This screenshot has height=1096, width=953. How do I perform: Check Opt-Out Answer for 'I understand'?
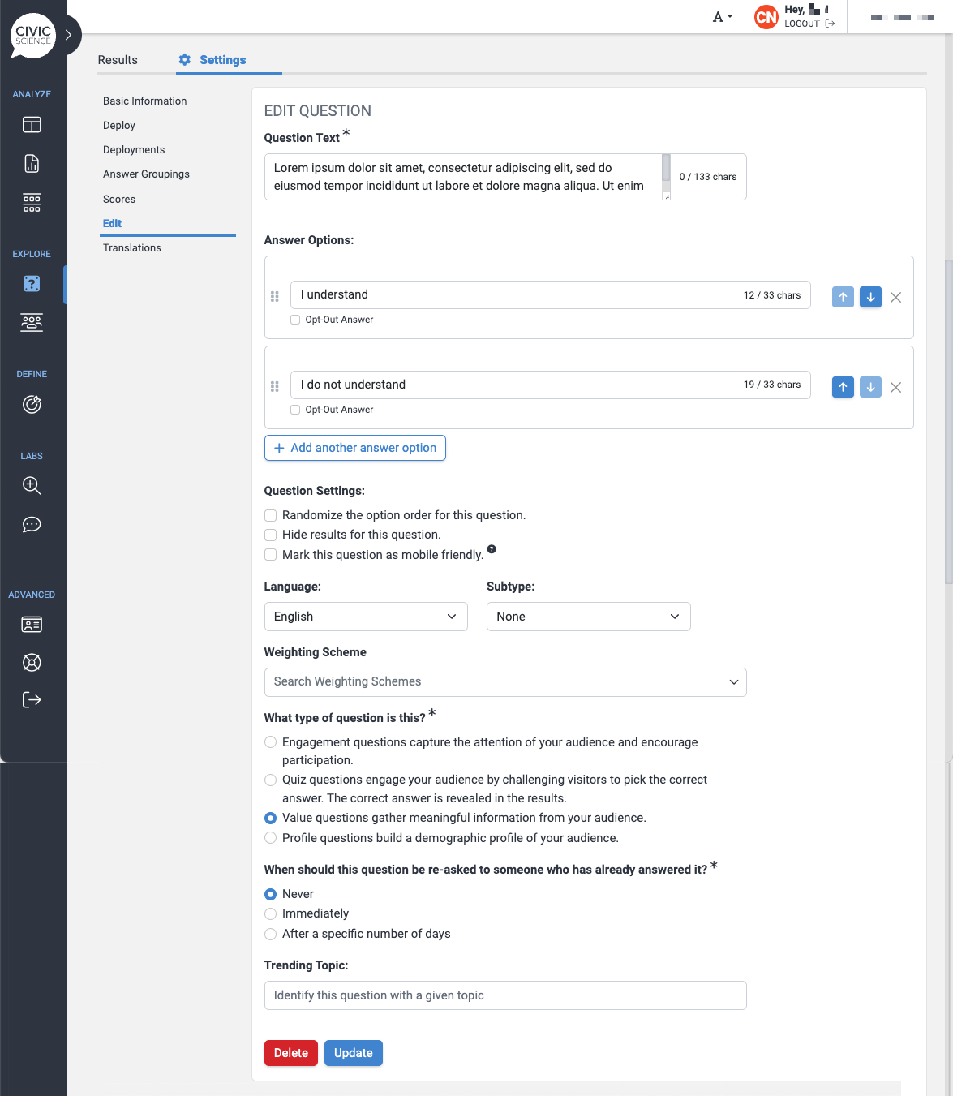(295, 320)
